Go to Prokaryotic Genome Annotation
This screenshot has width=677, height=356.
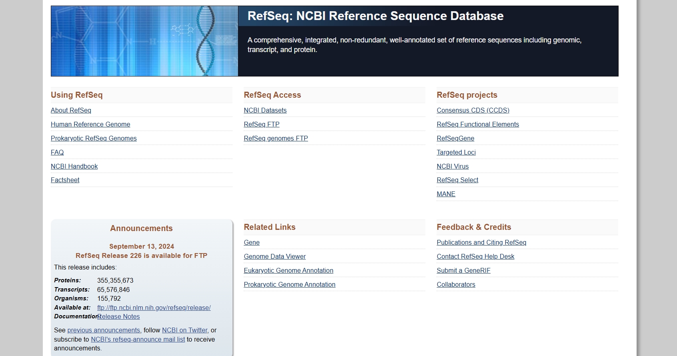[x=290, y=284]
